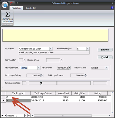Open the Fakt-Datum calendar picker
Image resolution: width=115 pixels, height=118 pixels.
click(x=70, y=68)
